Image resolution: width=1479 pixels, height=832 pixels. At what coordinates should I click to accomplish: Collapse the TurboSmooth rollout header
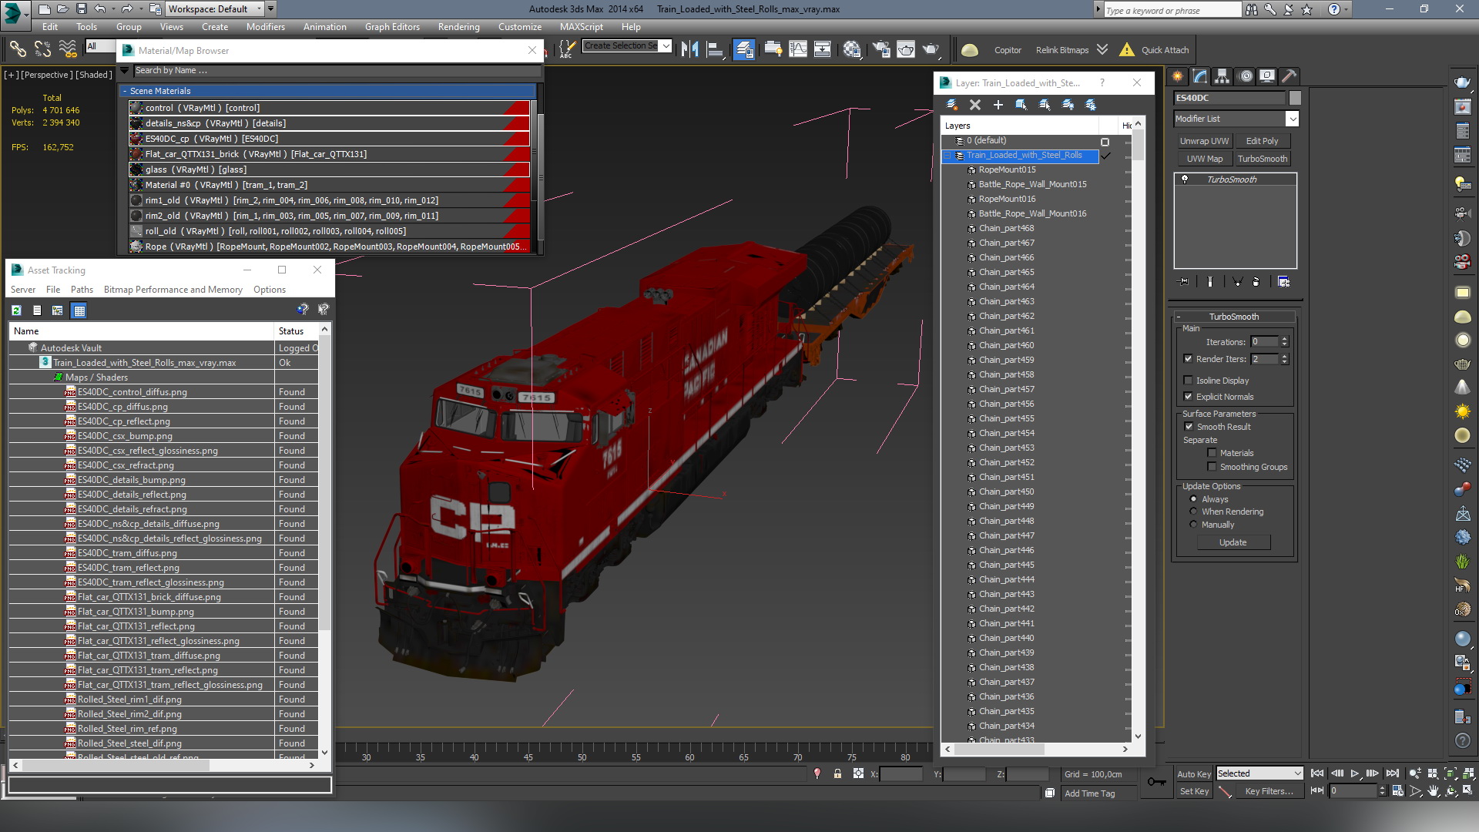tap(1234, 317)
